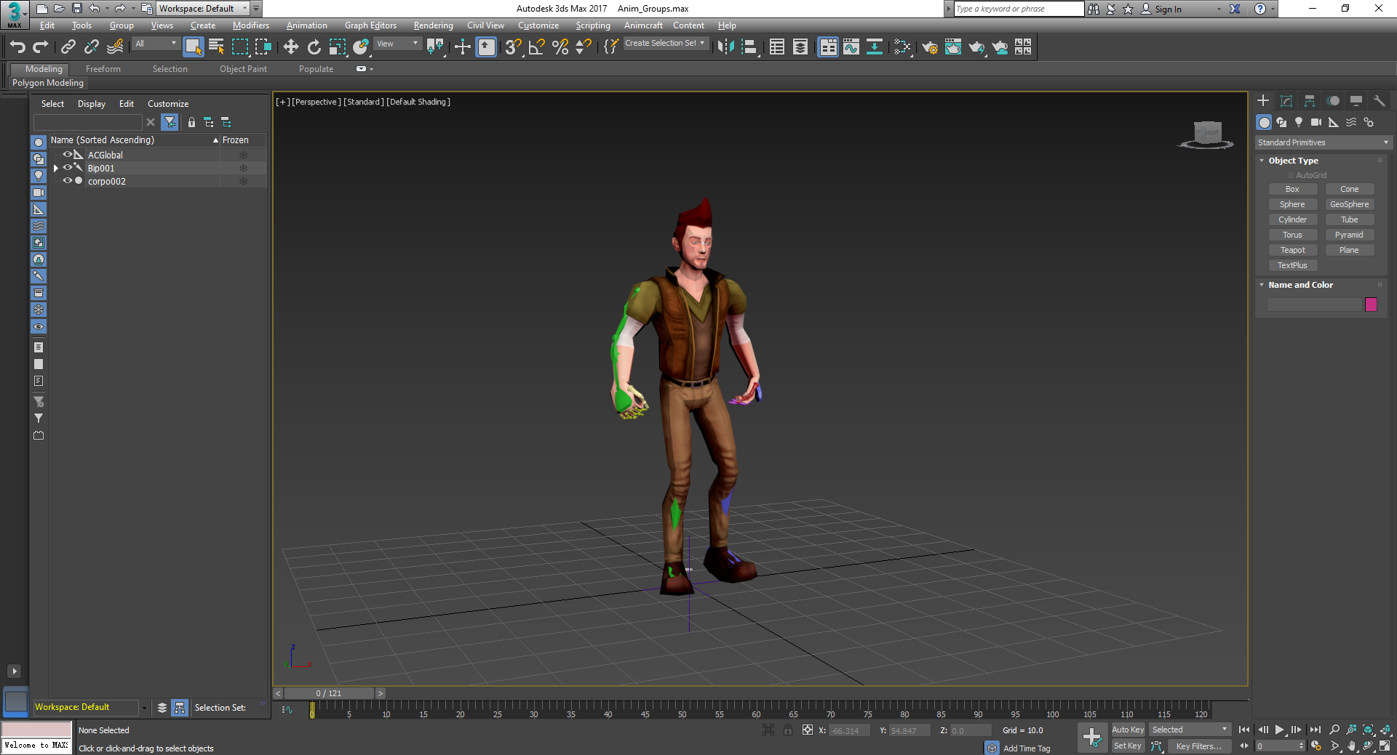Open Curve Editor from toolbar
1397x755 pixels.
coord(851,47)
